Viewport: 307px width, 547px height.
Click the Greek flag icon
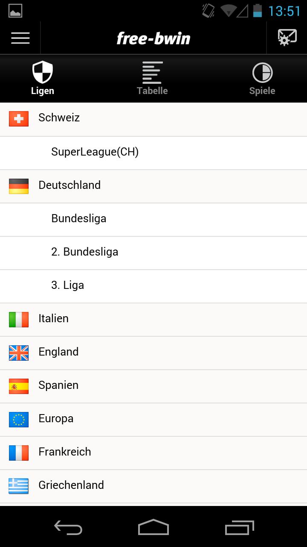[19, 486]
